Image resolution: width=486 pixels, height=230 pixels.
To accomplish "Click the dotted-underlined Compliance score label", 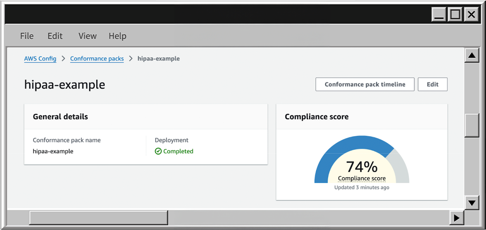I will [362, 178].
